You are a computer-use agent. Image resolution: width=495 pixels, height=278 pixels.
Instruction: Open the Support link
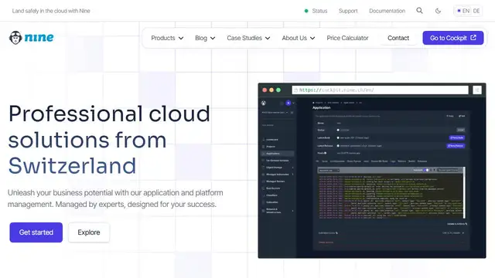point(348,11)
